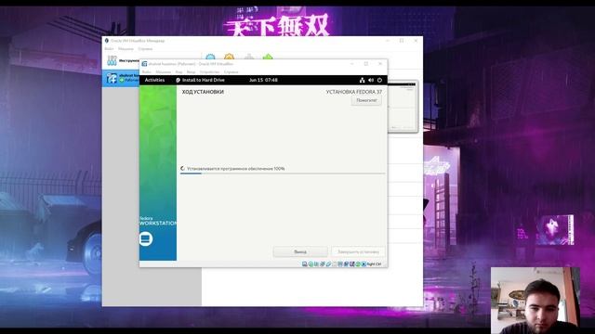Select the Fedora VM in the Manager list

coord(122,78)
